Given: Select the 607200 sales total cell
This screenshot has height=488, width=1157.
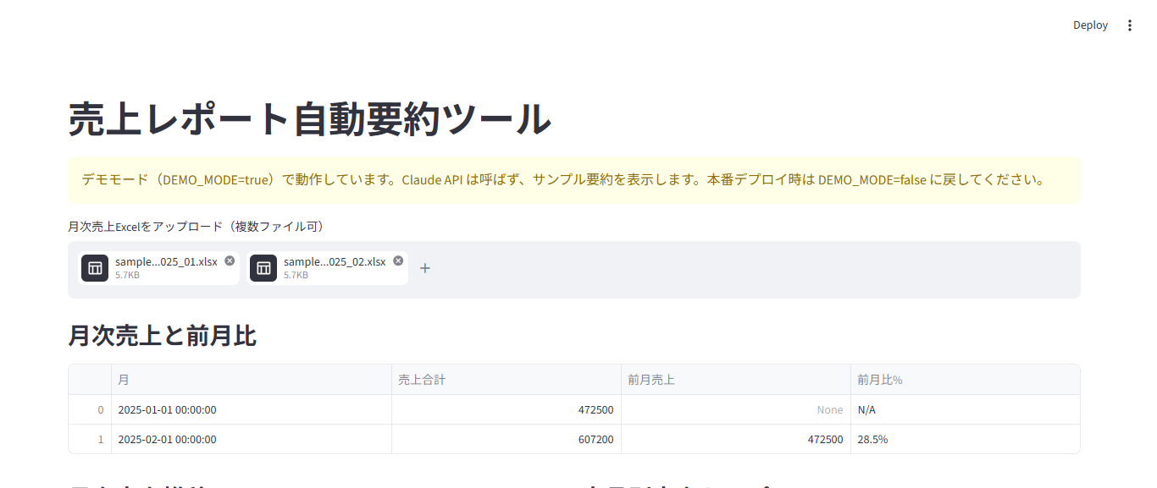Looking at the screenshot, I should pyautogui.click(x=507, y=439).
